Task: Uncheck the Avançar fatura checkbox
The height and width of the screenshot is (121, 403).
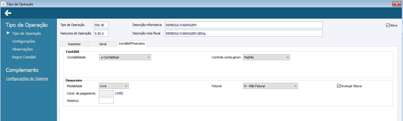Action: point(339,86)
